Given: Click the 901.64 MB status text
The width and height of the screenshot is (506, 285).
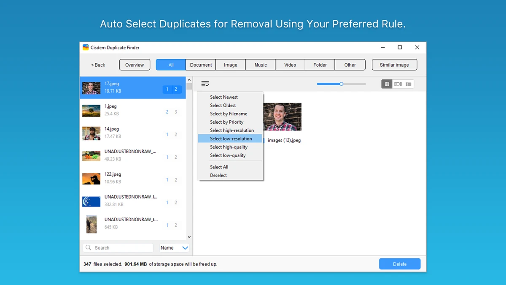Looking at the screenshot, I should (136, 264).
